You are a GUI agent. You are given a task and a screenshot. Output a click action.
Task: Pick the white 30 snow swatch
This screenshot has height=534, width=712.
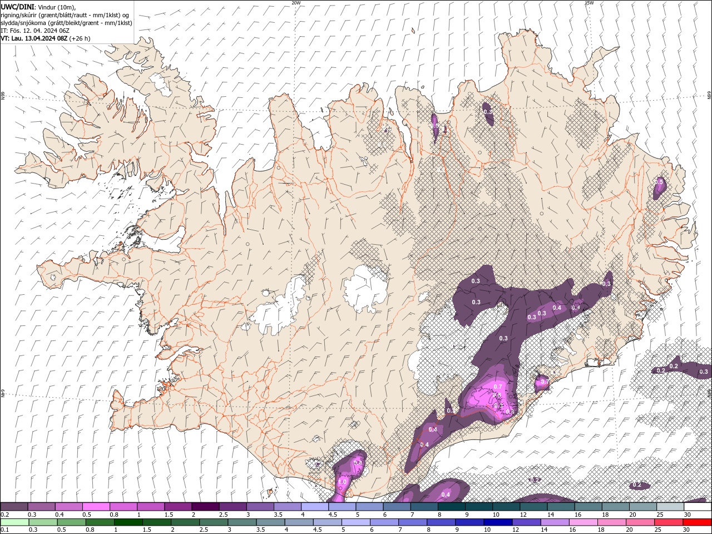point(698,507)
